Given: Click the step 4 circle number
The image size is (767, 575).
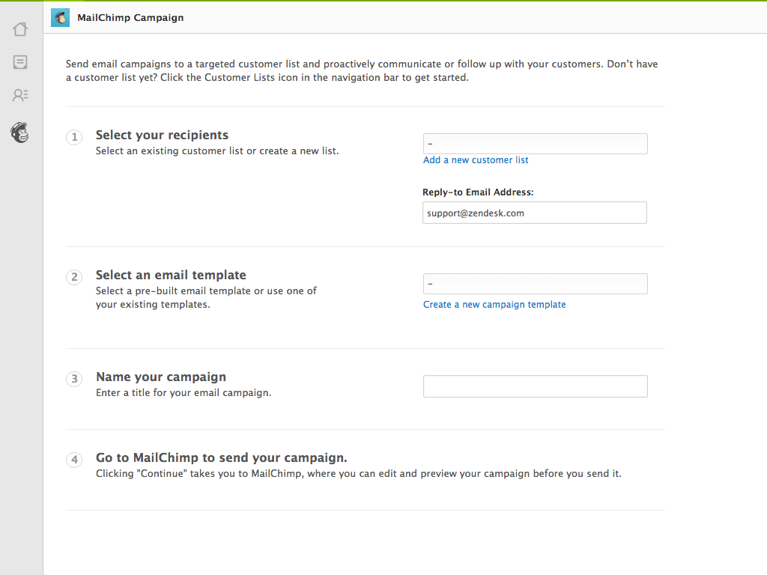Looking at the screenshot, I should tap(74, 460).
